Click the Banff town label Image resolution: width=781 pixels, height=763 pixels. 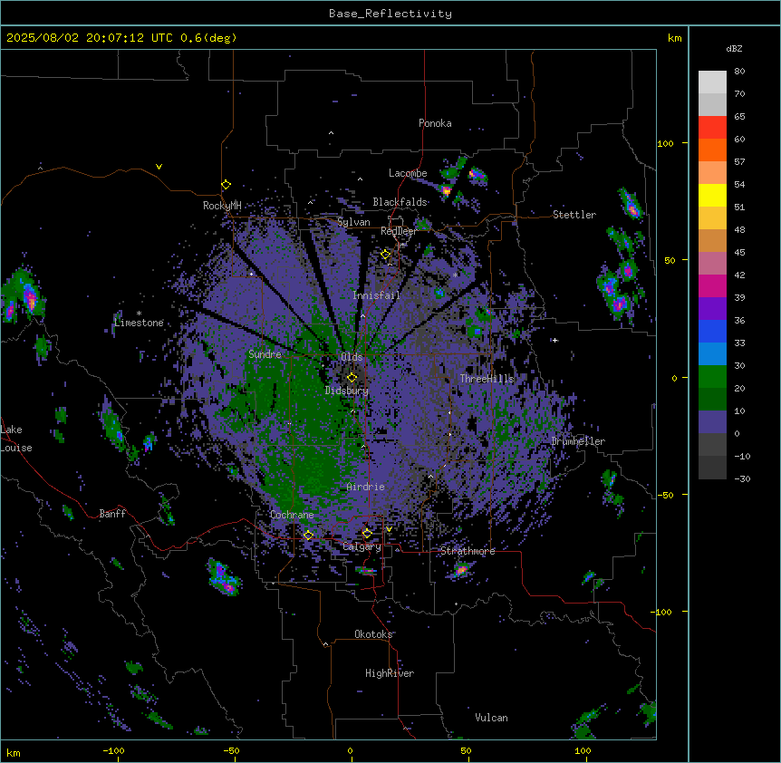[112, 514]
